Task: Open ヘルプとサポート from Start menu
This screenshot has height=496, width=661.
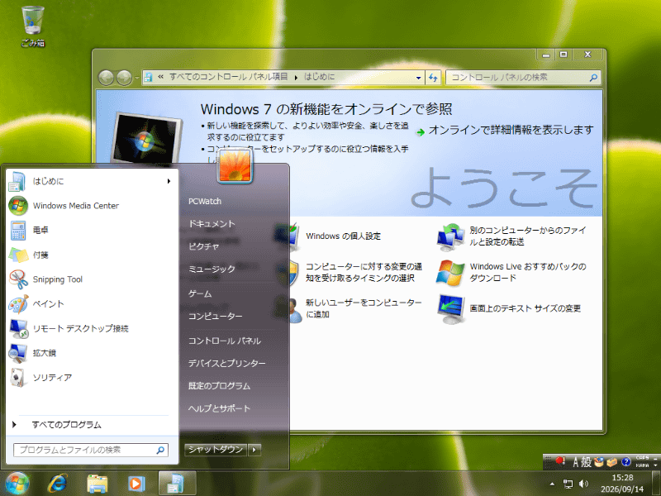Action: point(219,408)
